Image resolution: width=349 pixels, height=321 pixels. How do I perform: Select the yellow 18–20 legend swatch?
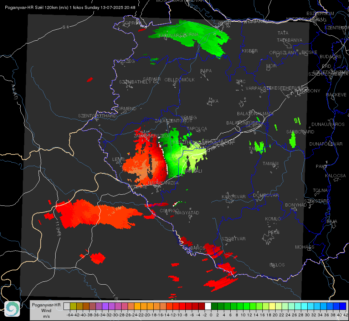272,306
